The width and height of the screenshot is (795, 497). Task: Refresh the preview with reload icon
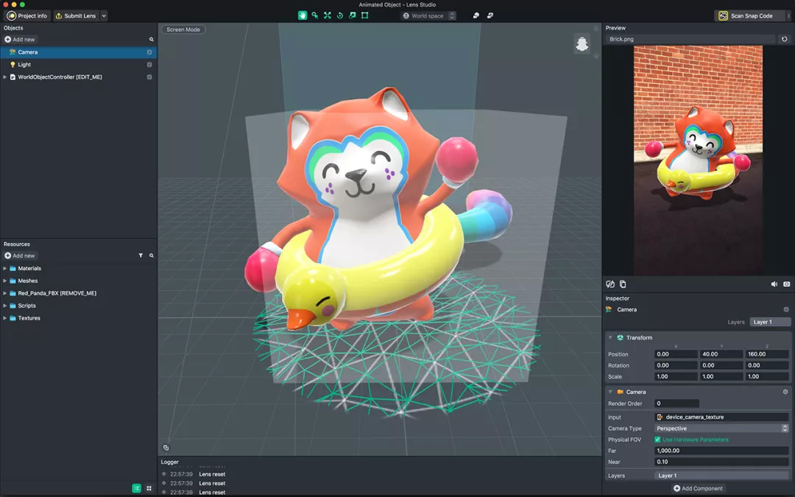pyautogui.click(x=785, y=39)
